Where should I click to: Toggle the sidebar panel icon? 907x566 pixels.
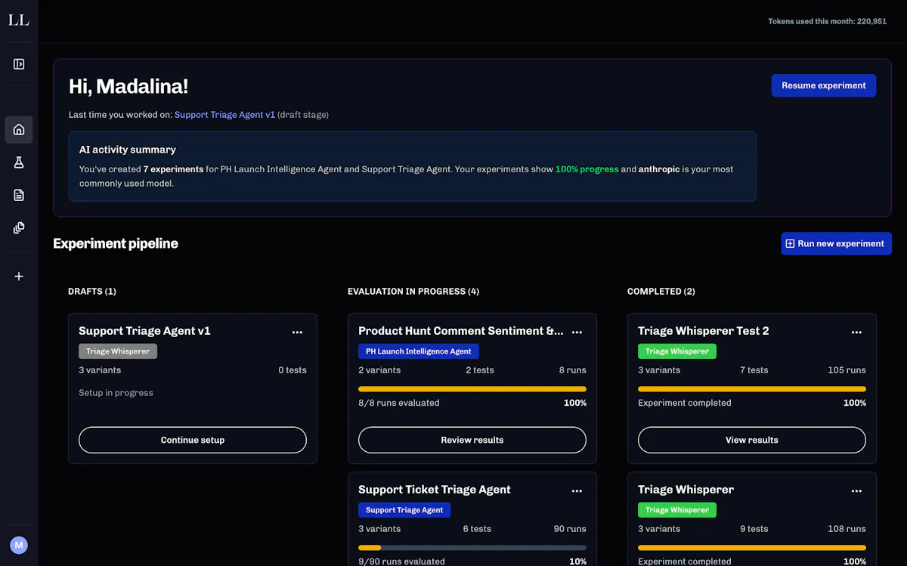tap(19, 64)
